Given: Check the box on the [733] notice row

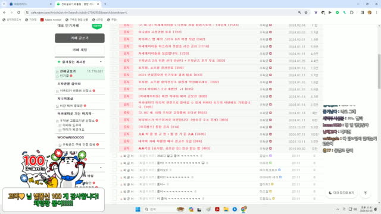Looking at the screenshot, I should (114, 32).
